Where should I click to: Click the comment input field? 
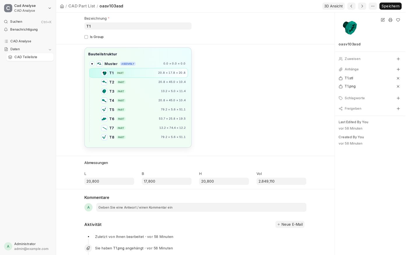pos(201,207)
